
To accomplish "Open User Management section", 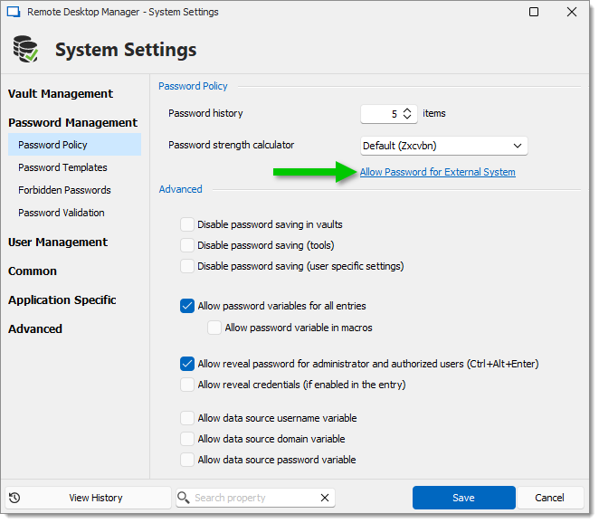I will [58, 242].
